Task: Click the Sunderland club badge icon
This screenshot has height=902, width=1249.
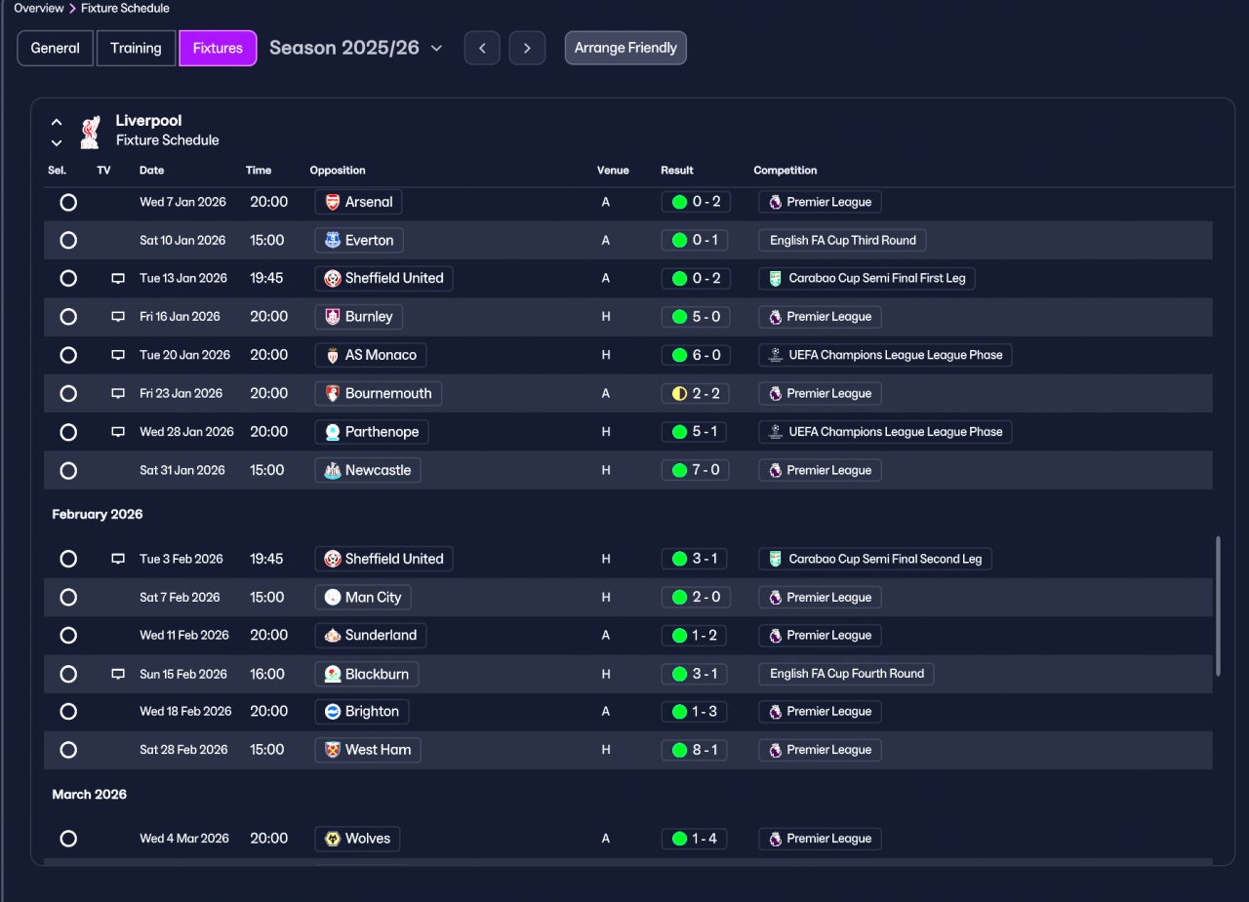Action: (333, 635)
